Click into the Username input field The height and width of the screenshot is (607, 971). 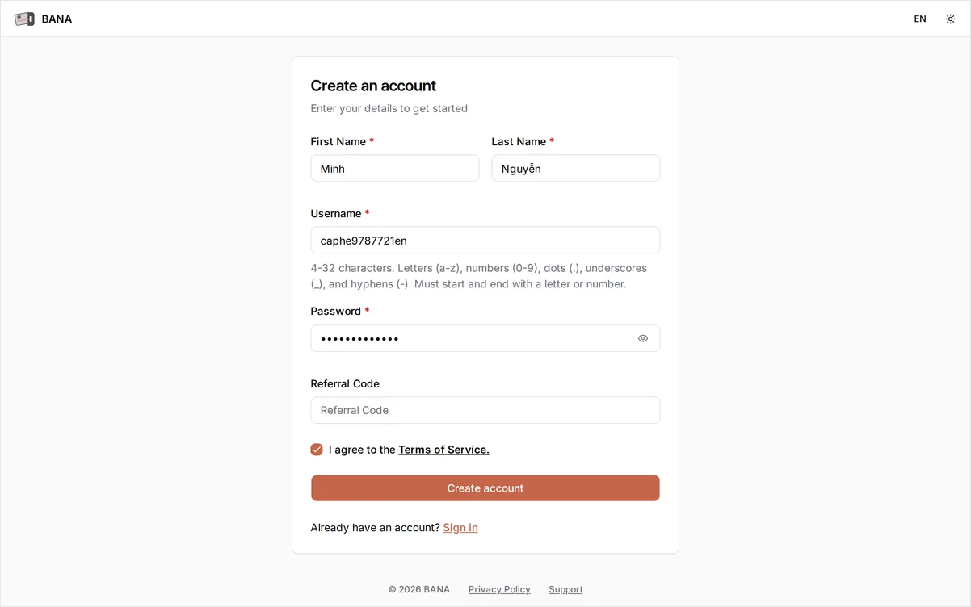point(485,241)
